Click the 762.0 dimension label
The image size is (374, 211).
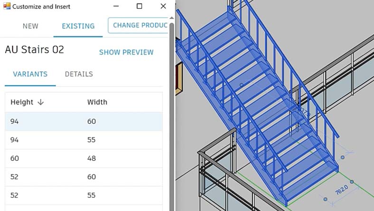pyautogui.click(x=342, y=190)
